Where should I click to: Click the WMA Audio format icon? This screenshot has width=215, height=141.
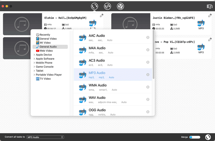pos(83,87)
